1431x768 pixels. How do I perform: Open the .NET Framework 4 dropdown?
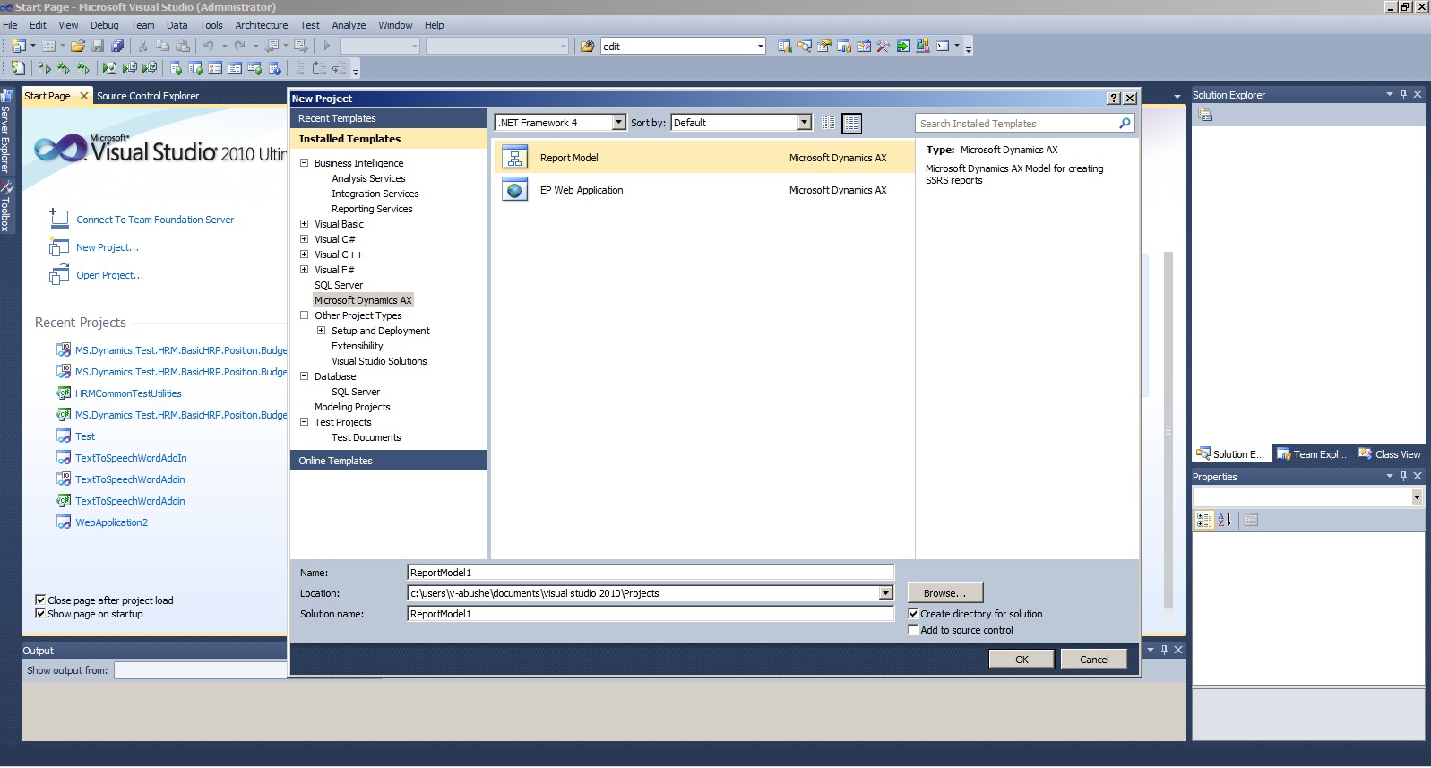click(x=618, y=123)
